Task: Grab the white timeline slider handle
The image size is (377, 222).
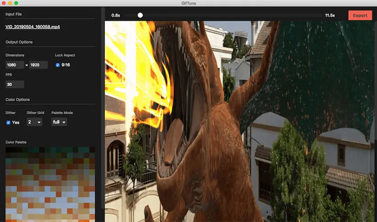Action: coord(140,15)
